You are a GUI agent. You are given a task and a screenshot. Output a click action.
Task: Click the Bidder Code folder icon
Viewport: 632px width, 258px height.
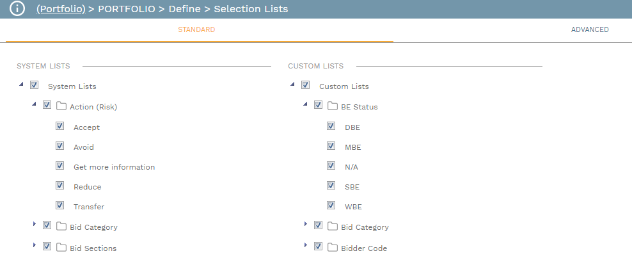333,247
